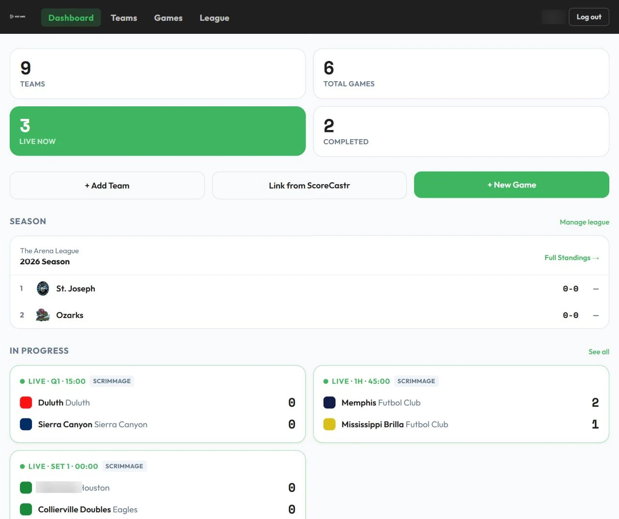
Task: Click the Log out button
Action: click(x=589, y=17)
